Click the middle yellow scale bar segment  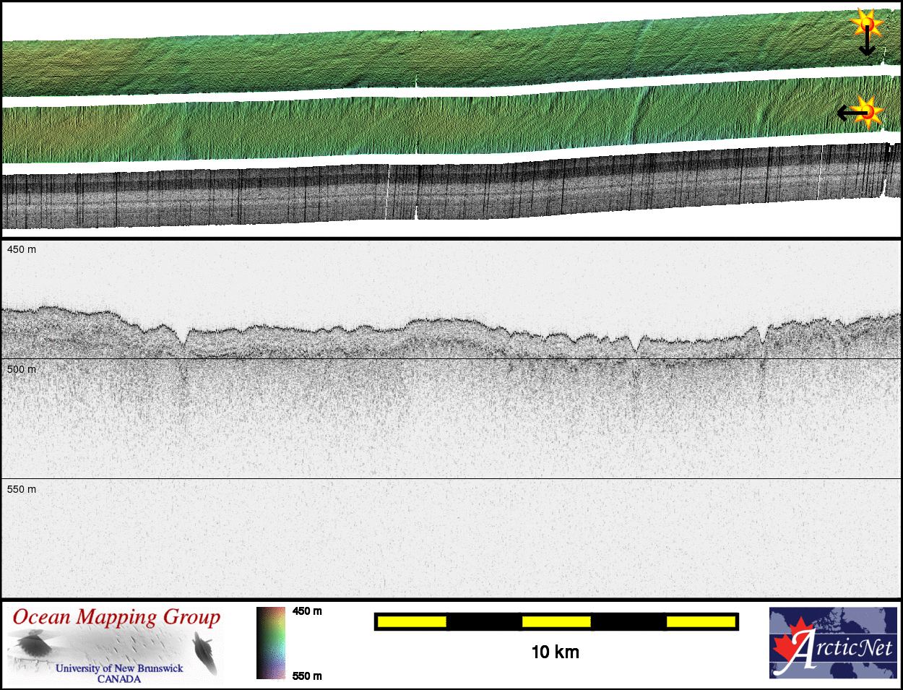pos(556,621)
